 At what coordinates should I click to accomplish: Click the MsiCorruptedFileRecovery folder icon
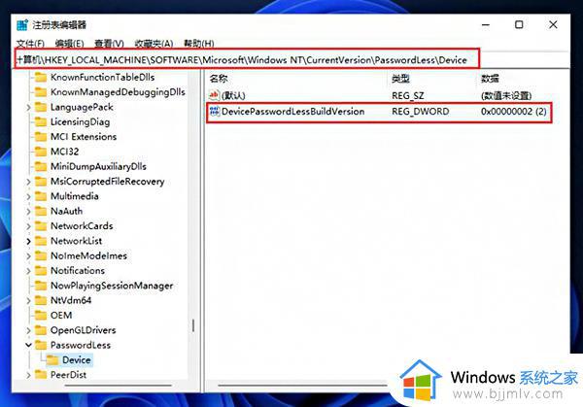(41, 182)
